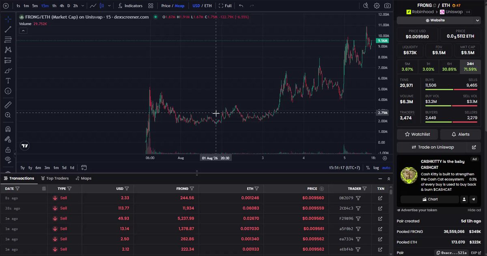Open the quick search lightbulb icon
The image size is (487, 256).
(366, 6)
